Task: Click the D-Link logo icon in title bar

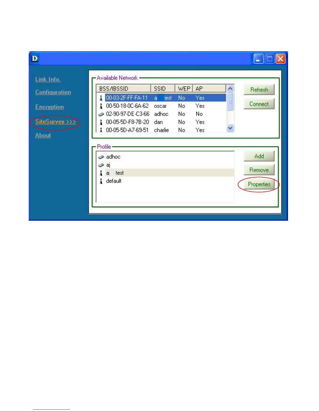Action: (x=35, y=58)
